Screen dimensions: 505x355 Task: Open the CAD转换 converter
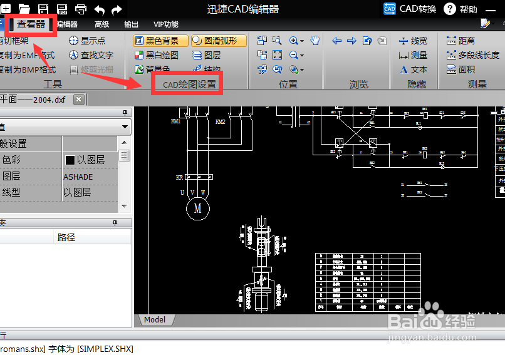(x=410, y=9)
